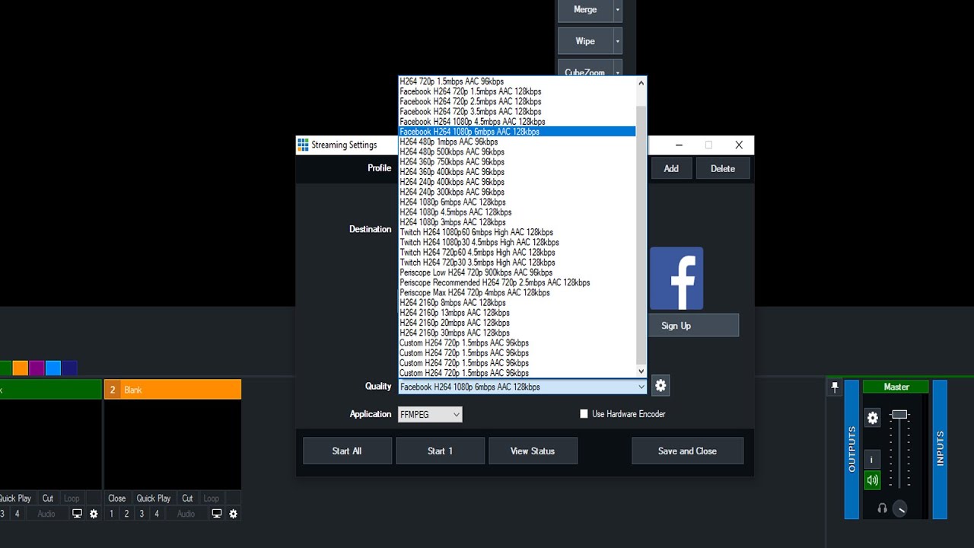Select Twitch H264 1080p60 6mbps High option
Image resolution: width=974 pixels, height=548 pixels.
517,232
